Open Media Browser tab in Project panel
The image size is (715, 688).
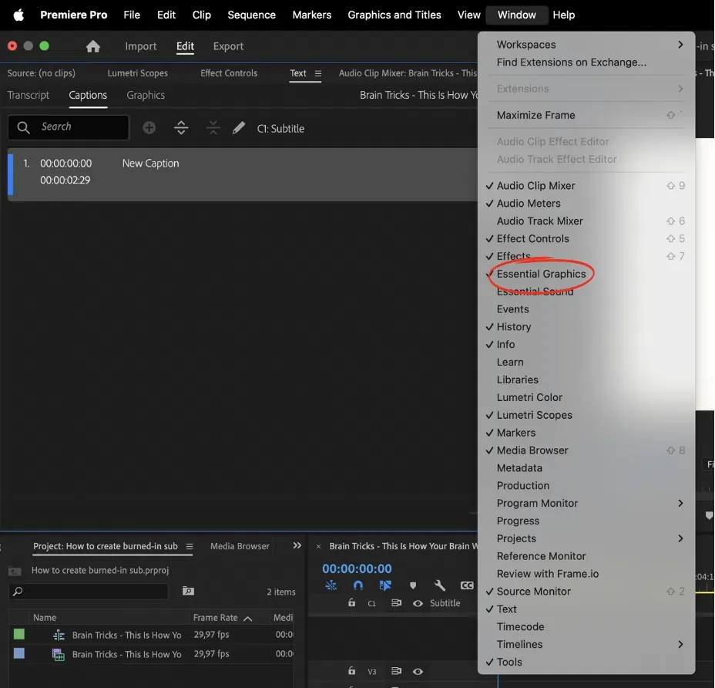[240, 547]
